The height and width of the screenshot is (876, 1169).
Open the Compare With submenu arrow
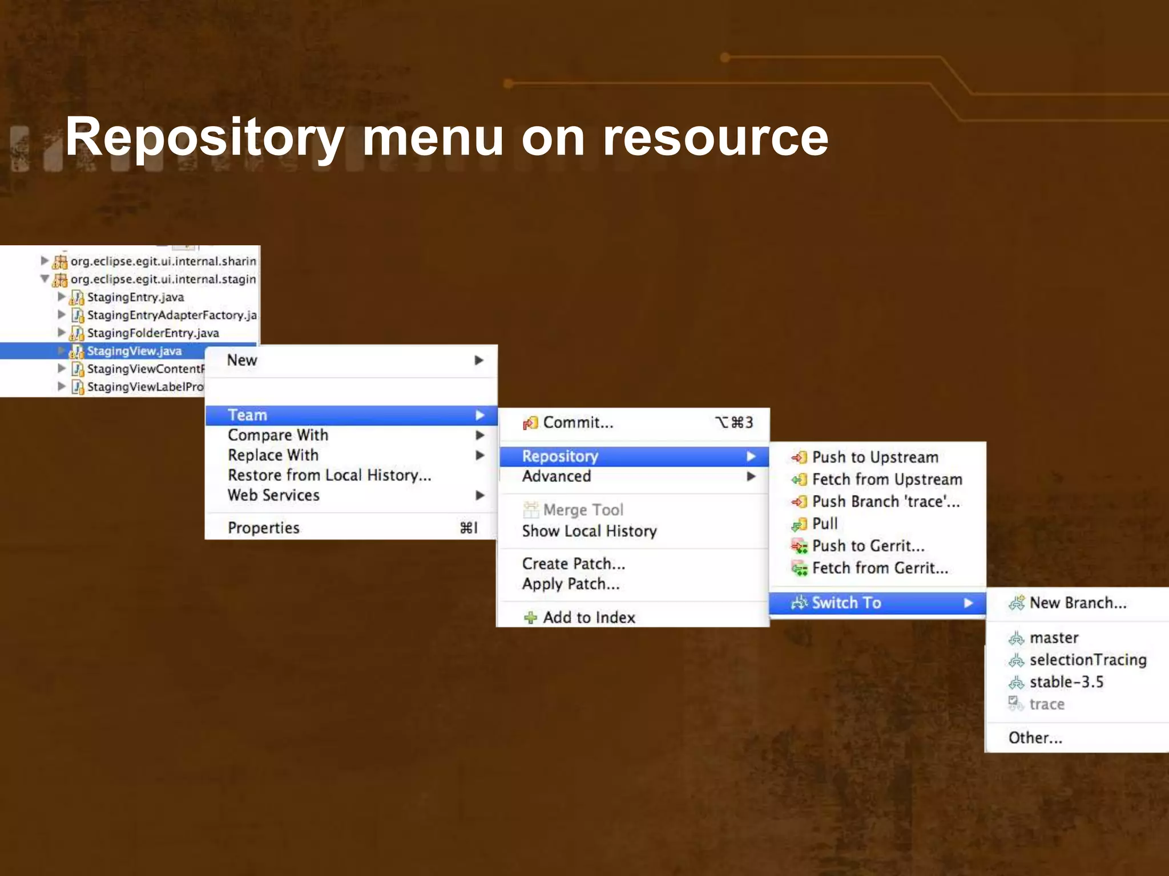click(x=480, y=436)
